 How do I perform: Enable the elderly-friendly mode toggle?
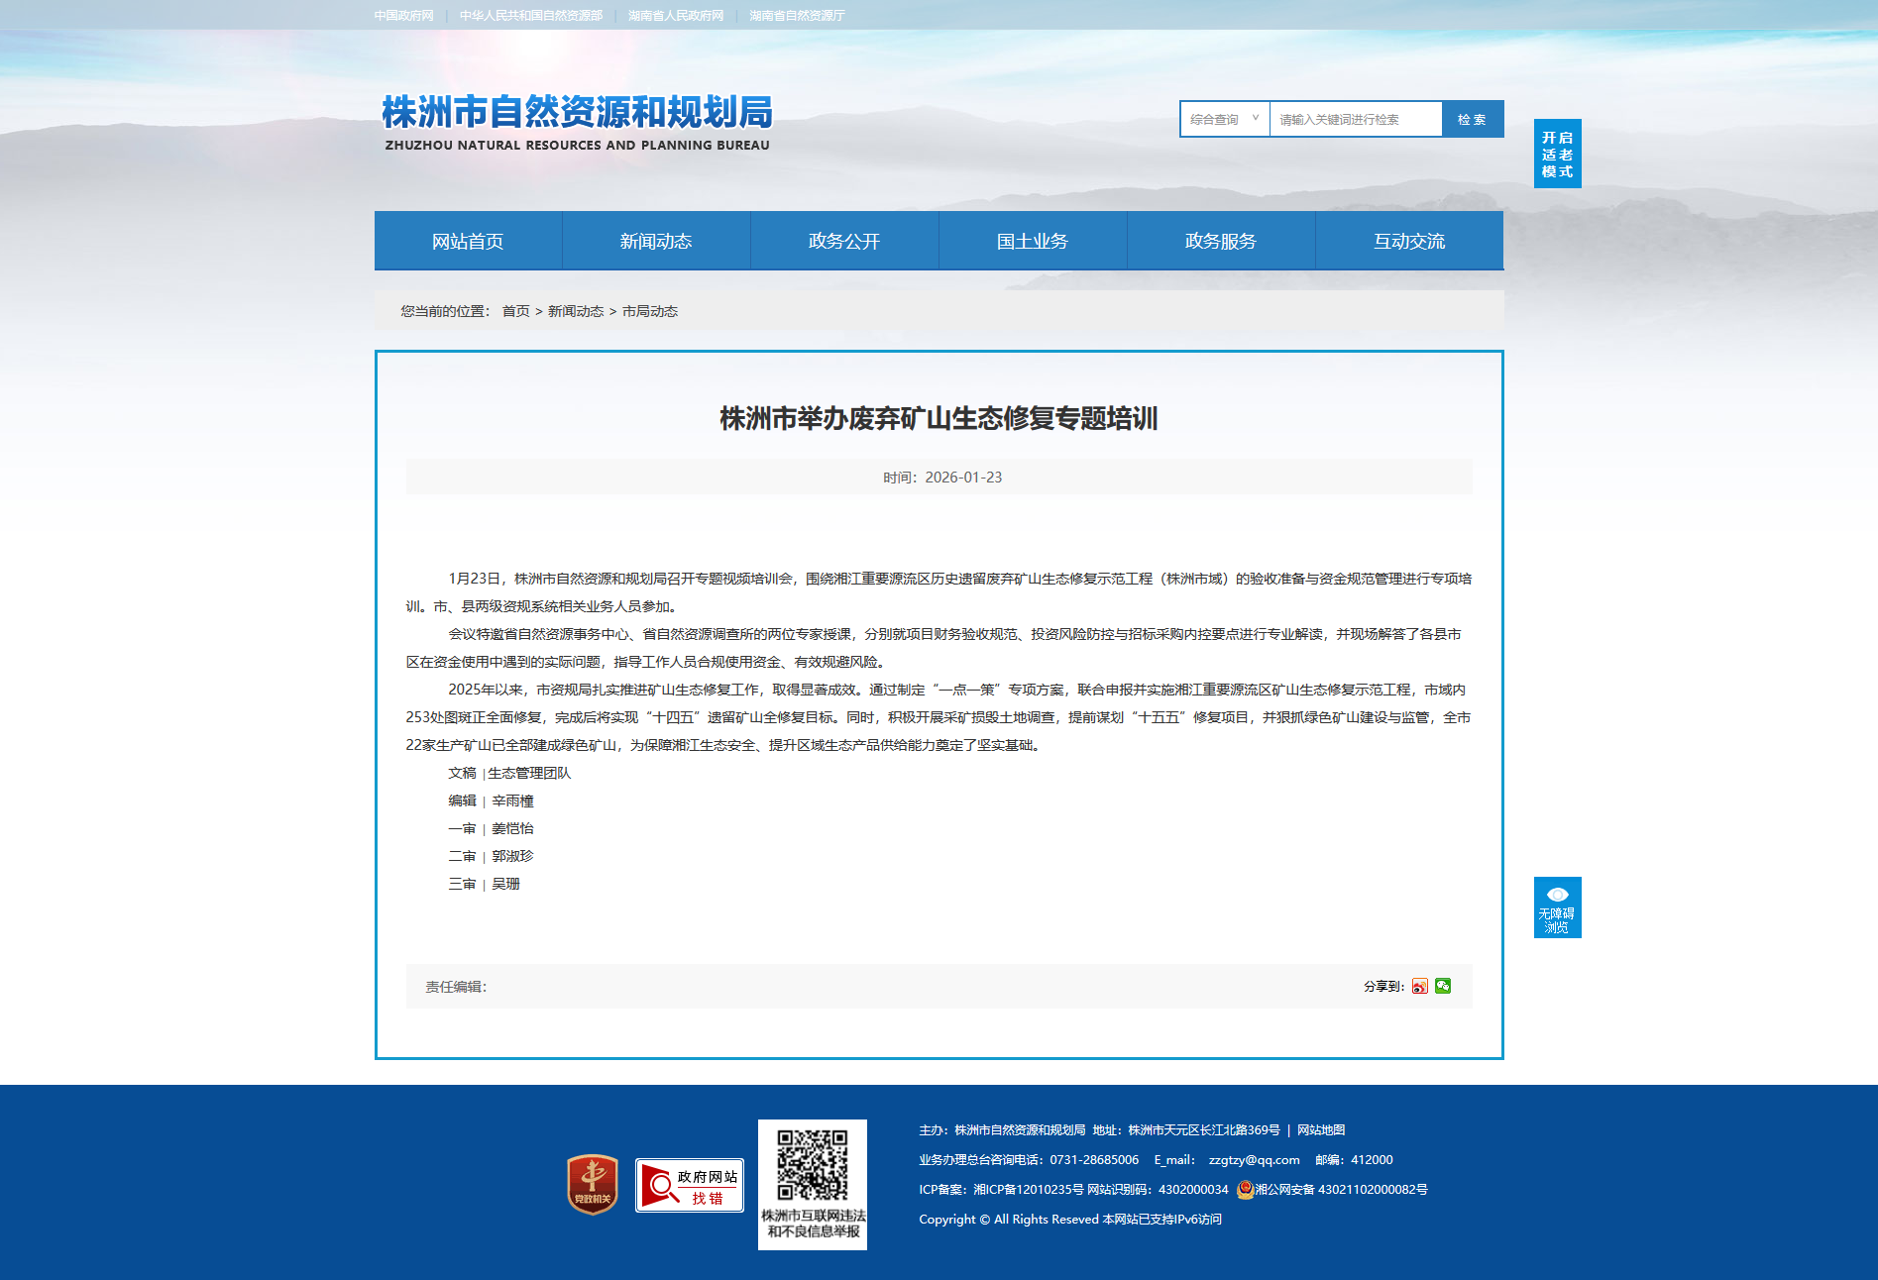pos(1557,154)
